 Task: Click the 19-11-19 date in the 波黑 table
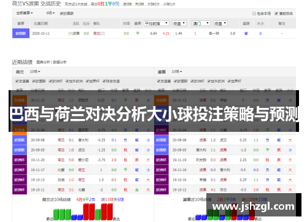click(x=179, y=160)
